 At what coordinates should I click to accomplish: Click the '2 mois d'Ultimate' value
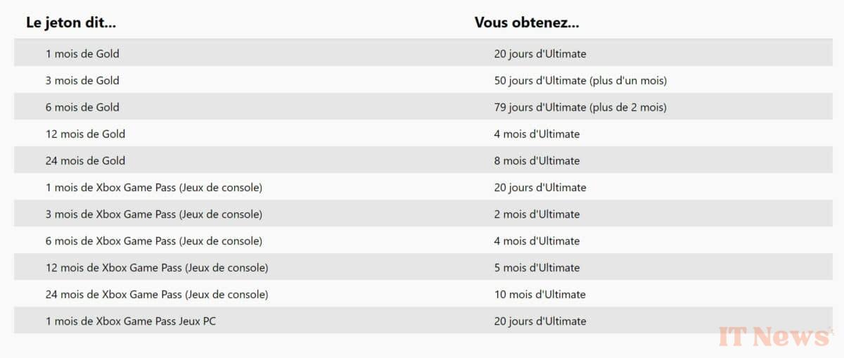point(537,214)
